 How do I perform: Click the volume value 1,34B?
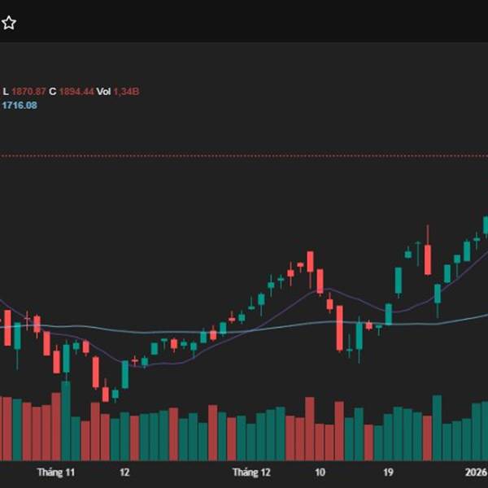coord(125,92)
